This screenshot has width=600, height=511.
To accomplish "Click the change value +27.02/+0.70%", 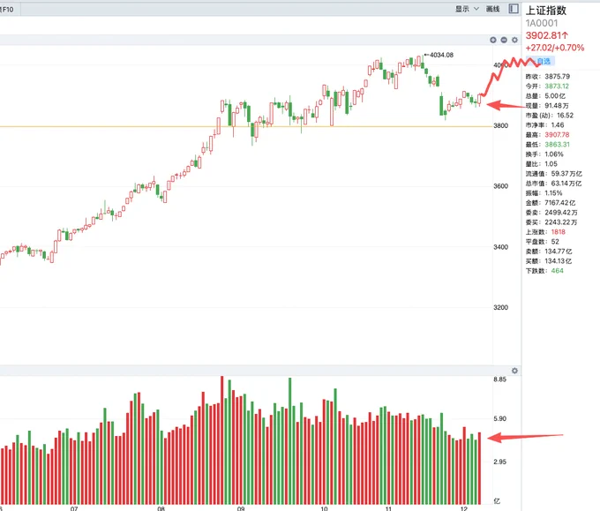I will [x=555, y=48].
